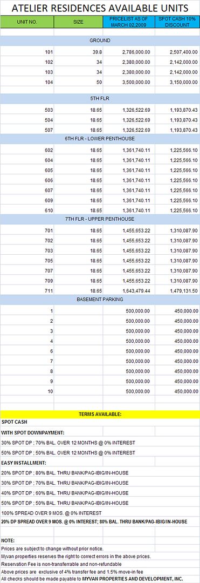
Task: Select the 1,479,131.50 discounted price cell
Action: coord(177,291)
